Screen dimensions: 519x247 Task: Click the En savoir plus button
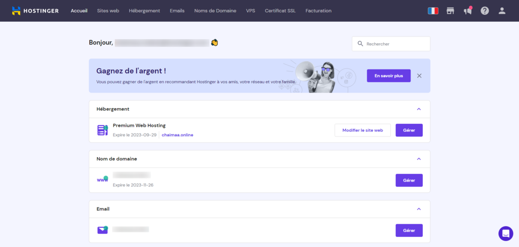pyautogui.click(x=389, y=76)
